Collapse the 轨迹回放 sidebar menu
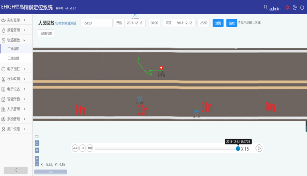Image resolution: width=307 pixels, height=176 pixels. point(16,40)
